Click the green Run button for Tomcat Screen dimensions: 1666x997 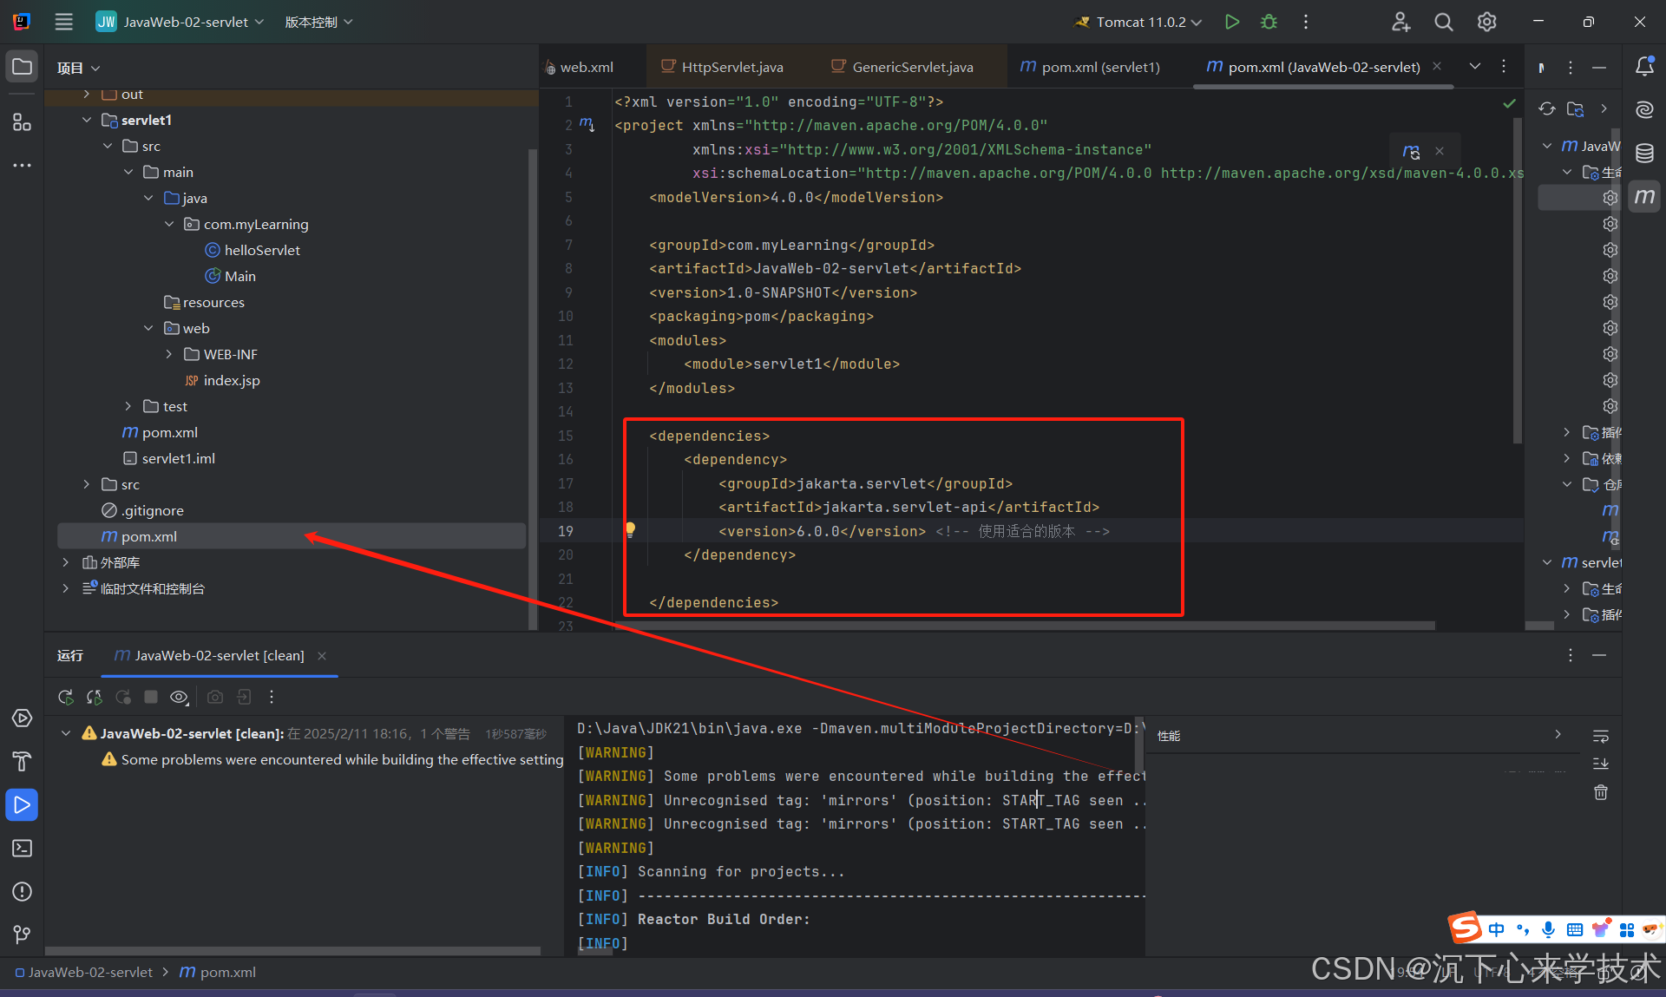point(1231,22)
